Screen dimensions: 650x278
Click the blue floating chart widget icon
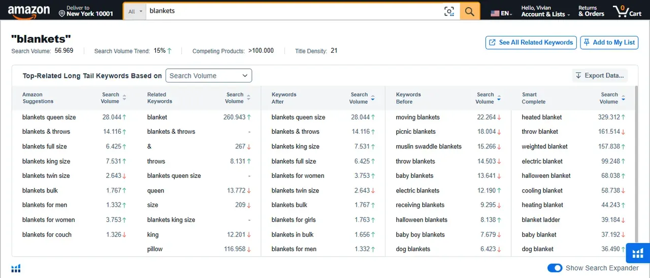pos(637,253)
